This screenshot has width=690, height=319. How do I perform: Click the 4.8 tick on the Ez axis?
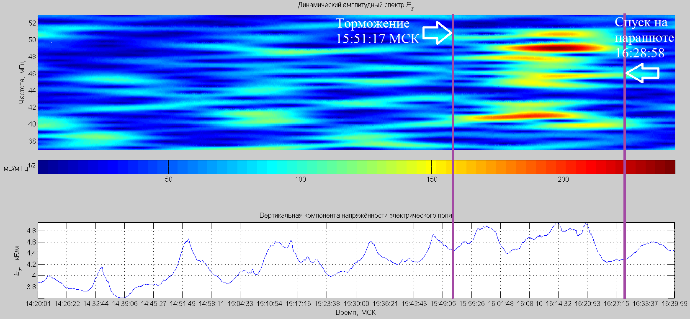(31, 231)
